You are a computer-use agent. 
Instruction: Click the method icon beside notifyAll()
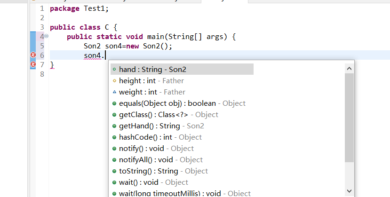tap(114, 160)
